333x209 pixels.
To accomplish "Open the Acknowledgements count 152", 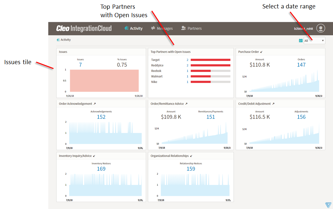I will point(101,117).
